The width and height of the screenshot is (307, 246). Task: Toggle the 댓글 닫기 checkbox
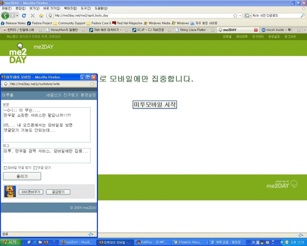(35, 168)
